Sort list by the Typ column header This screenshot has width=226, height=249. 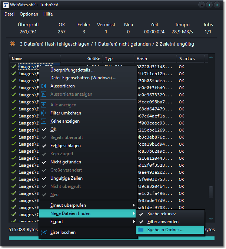tap(118, 59)
